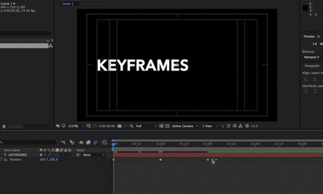
Task: Click the show channel color icon
Action: tap(131, 126)
